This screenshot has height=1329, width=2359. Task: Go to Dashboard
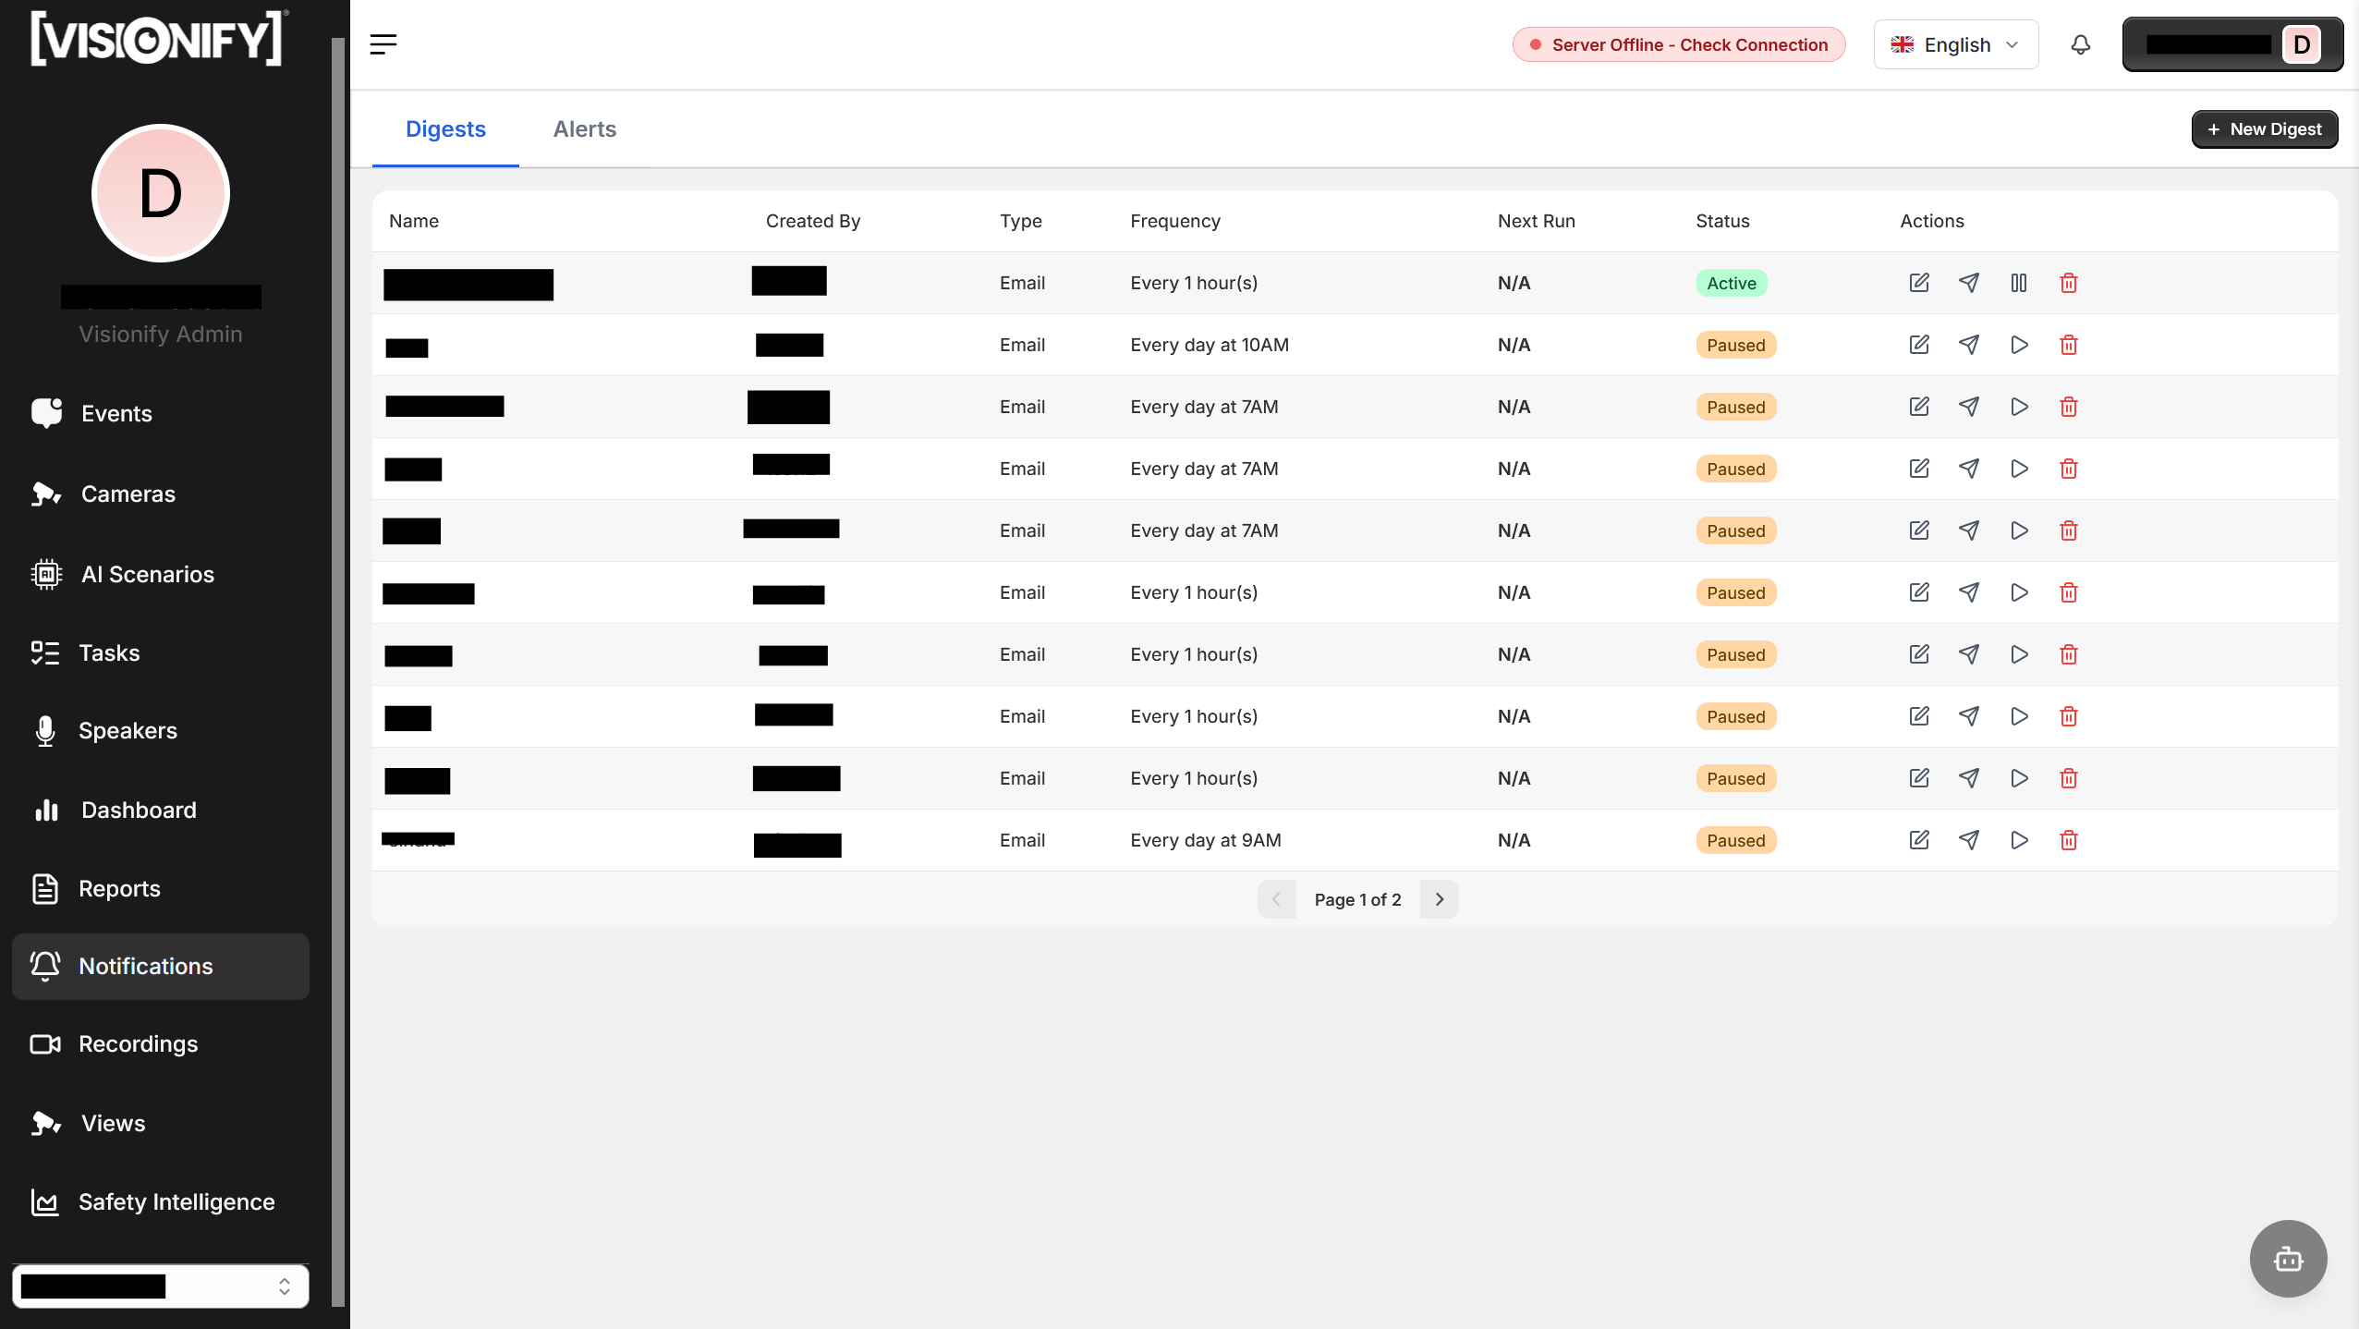tap(161, 810)
